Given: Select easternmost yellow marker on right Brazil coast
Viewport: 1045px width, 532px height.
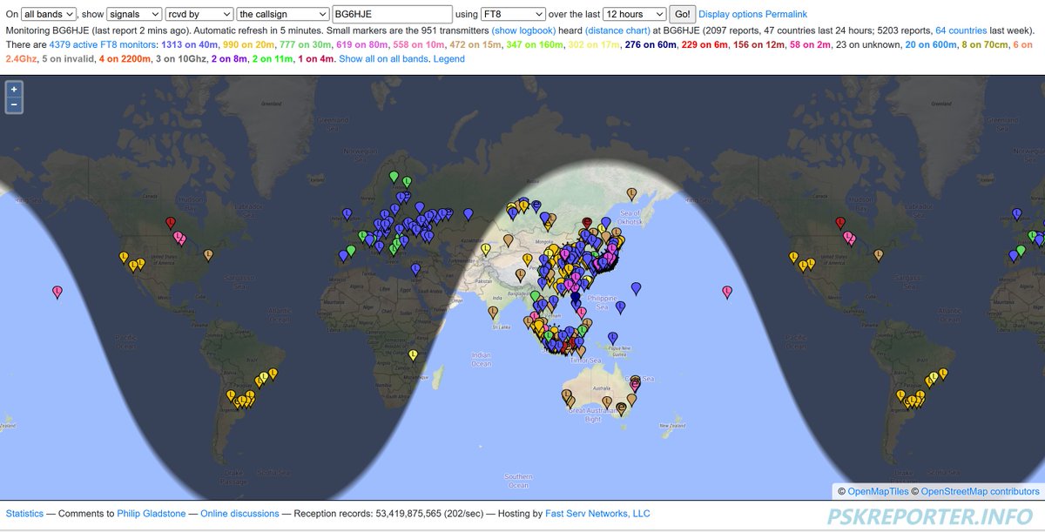Looking at the screenshot, I should point(942,374).
